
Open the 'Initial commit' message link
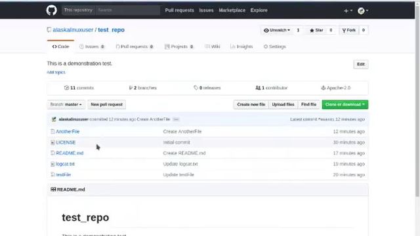coord(177,142)
